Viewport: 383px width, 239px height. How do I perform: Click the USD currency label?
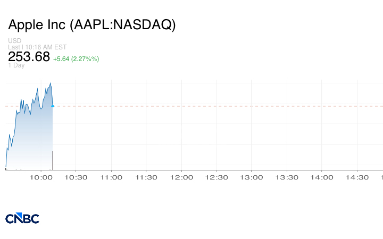click(14, 41)
